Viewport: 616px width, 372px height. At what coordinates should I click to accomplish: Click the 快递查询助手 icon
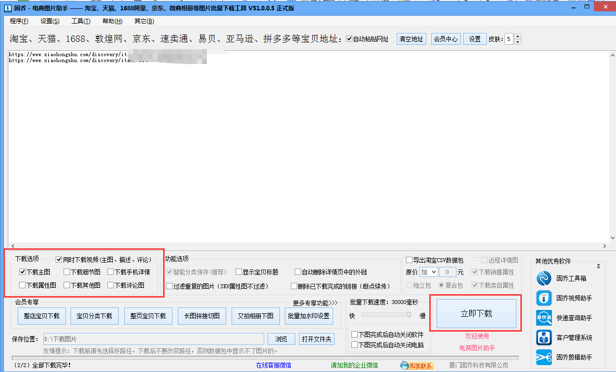[544, 318]
